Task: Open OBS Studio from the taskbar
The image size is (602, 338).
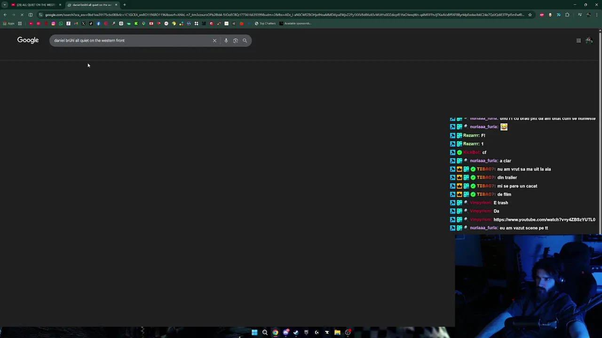Action: coord(348,332)
